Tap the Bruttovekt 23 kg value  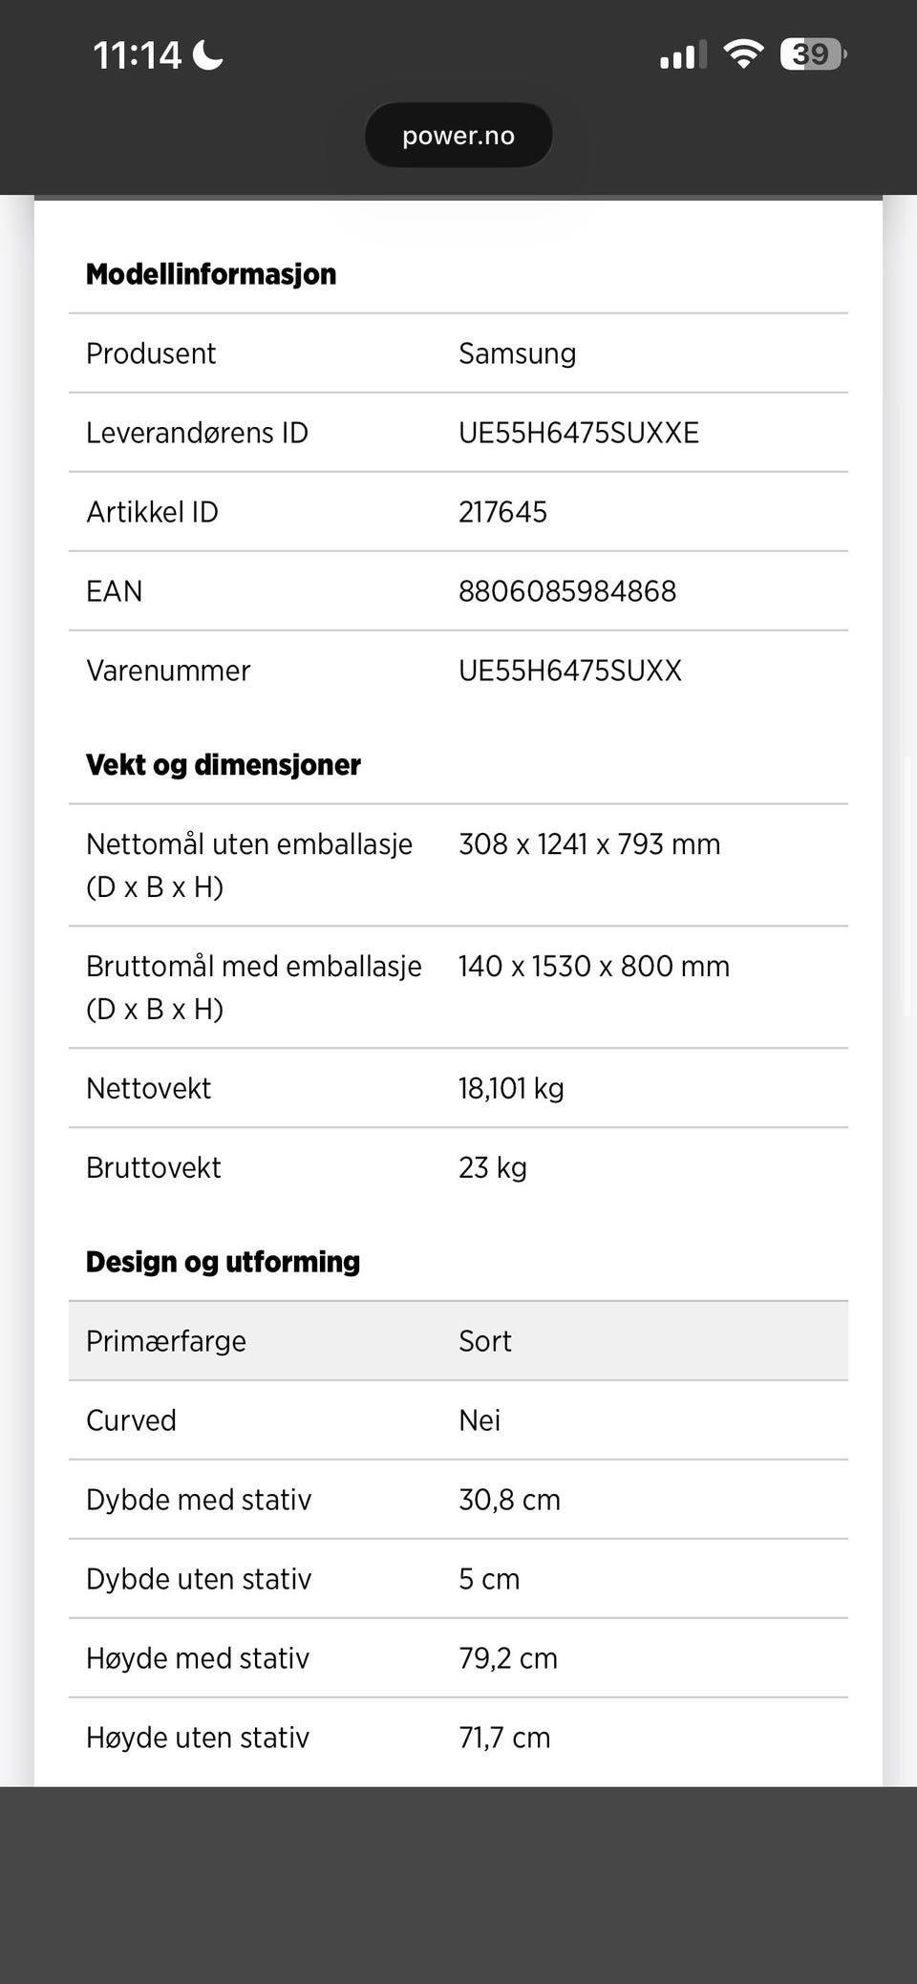[x=493, y=1167]
